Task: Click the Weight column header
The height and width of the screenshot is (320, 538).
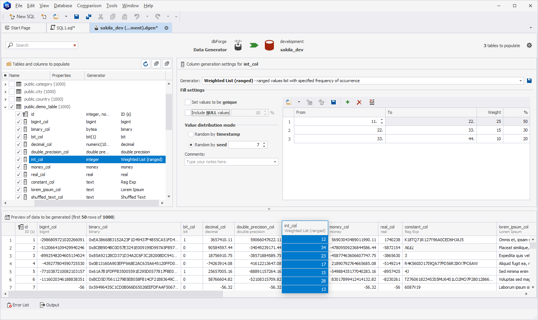Action: (490, 112)
